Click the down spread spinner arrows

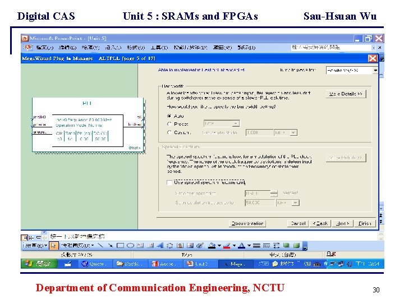pyautogui.click(x=274, y=193)
